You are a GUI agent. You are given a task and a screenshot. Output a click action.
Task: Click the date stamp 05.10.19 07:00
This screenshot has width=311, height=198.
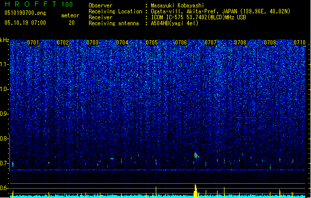(x=25, y=23)
